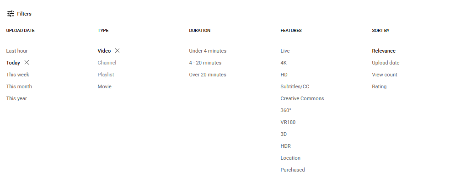Sort results by Rating
The width and height of the screenshot is (450, 183).
tap(379, 86)
